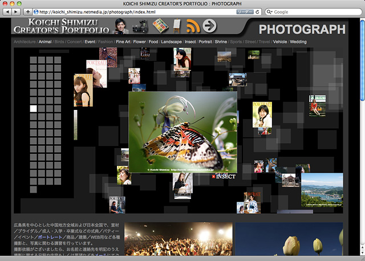Click the round arrow next icon
365x261 pixels.
point(209,26)
